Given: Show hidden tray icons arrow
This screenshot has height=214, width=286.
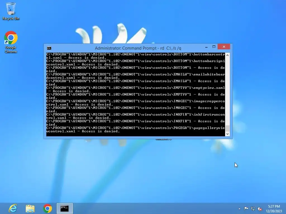Looking at the screenshot, I should pos(239,209).
